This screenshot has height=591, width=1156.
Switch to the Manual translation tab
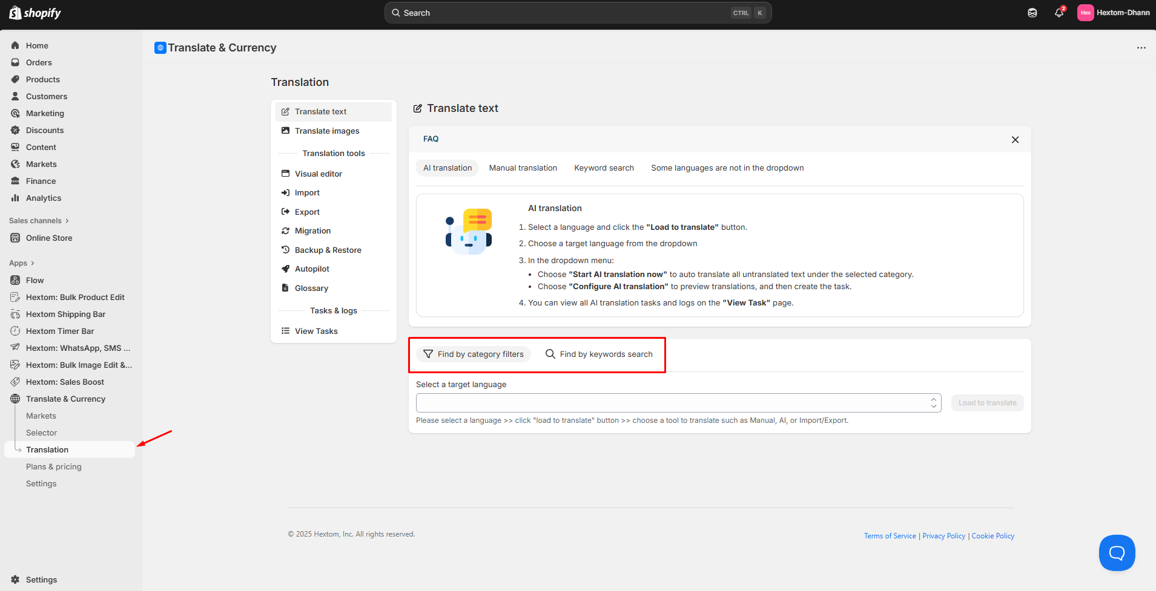tap(523, 168)
